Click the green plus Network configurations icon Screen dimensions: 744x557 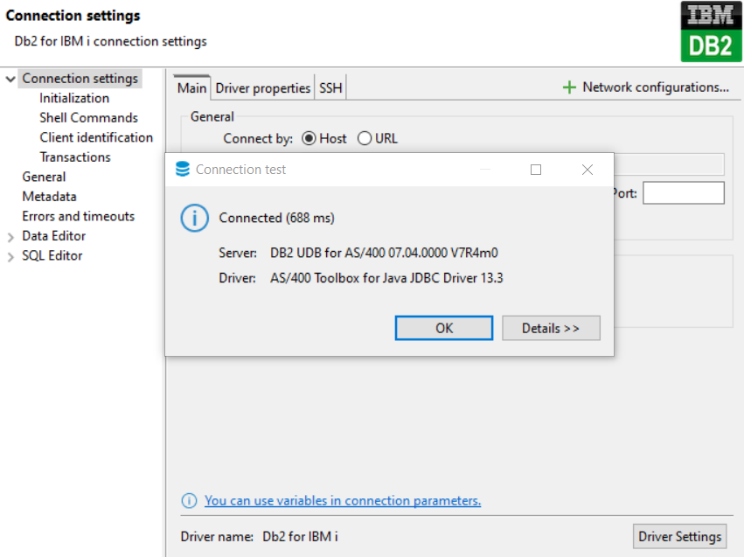click(x=569, y=87)
